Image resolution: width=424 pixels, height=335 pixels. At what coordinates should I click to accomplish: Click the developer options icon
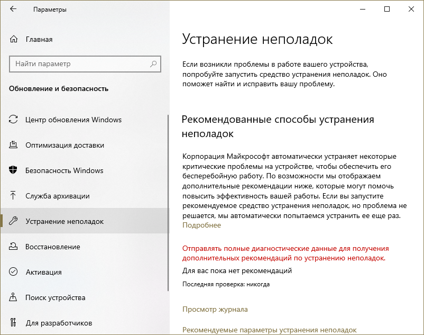coord(14,323)
